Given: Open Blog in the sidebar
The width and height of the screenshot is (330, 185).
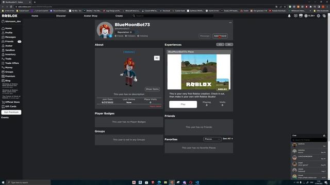Looking at the screenshot, I should 6,81.
